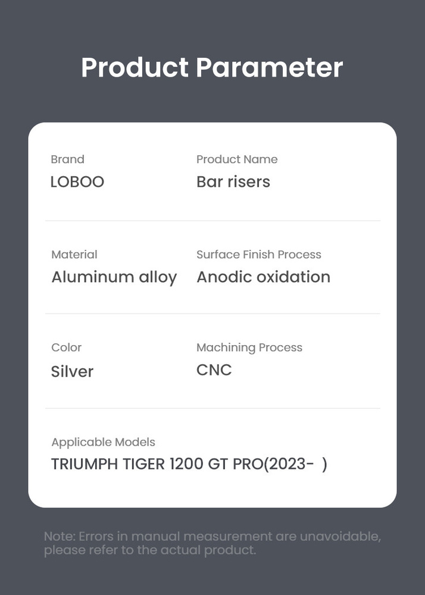Click the Product Name label

[237, 159]
